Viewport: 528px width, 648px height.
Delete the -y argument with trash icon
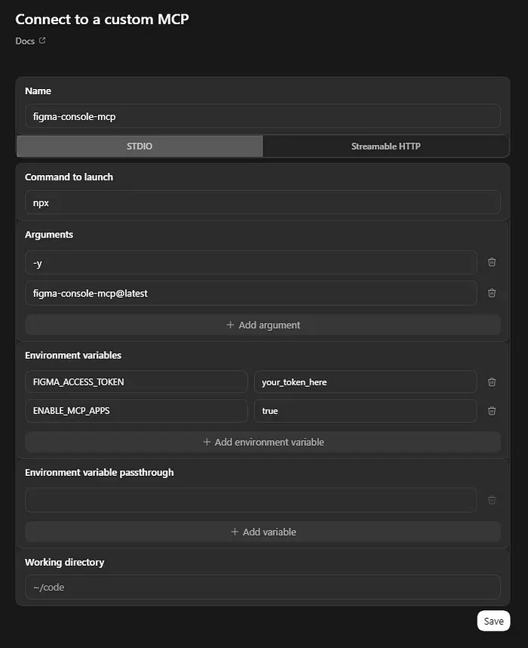click(x=492, y=263)
